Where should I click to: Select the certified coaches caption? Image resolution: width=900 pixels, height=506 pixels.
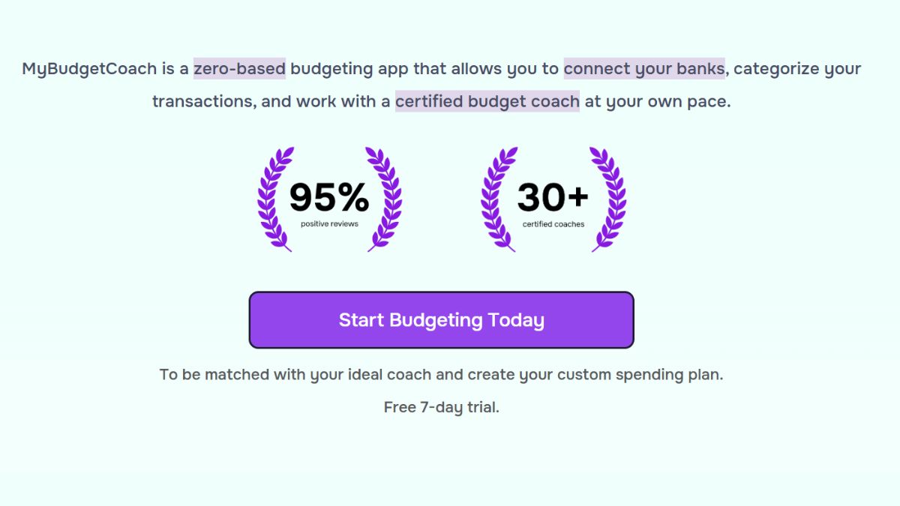pyautogui.click(x=553, y=223)
